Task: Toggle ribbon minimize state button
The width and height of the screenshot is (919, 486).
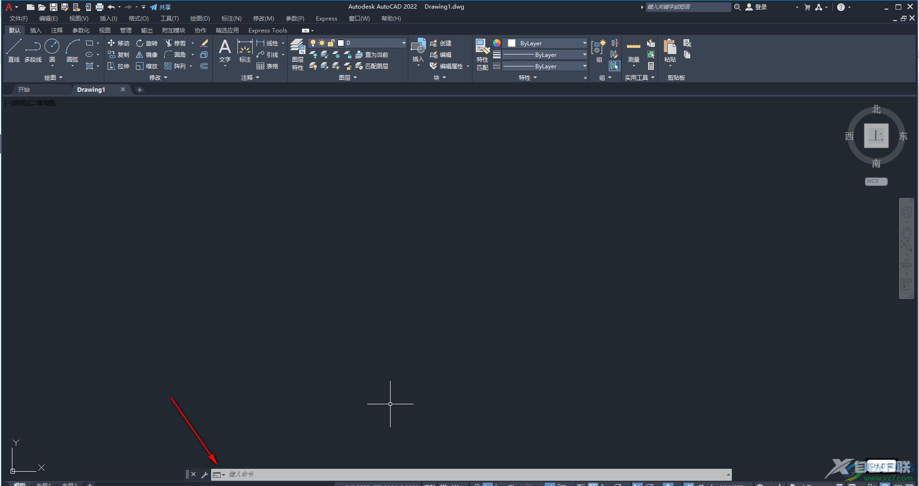Action: [305, 31]
